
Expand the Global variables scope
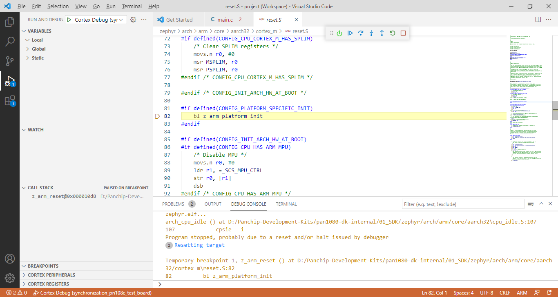(87, 49)
